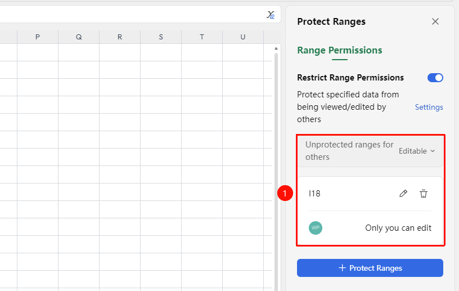The width and height of the screenshot is (459, 291).
Task: Click 'Restrict Range Permissions' label
Action: click(x=350, y=78)
